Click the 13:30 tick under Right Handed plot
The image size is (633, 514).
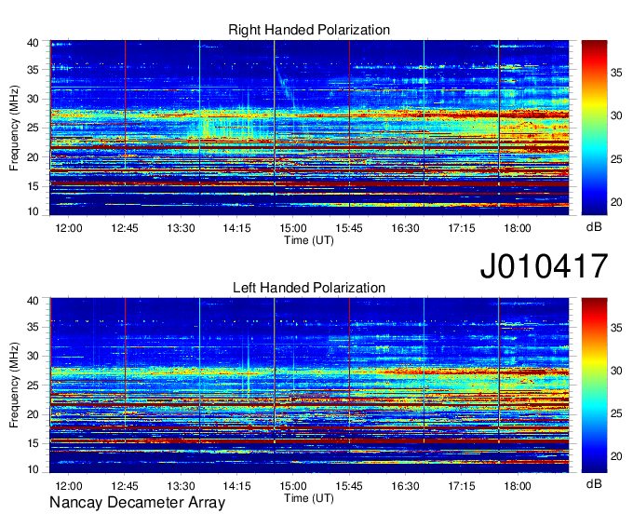181,228
